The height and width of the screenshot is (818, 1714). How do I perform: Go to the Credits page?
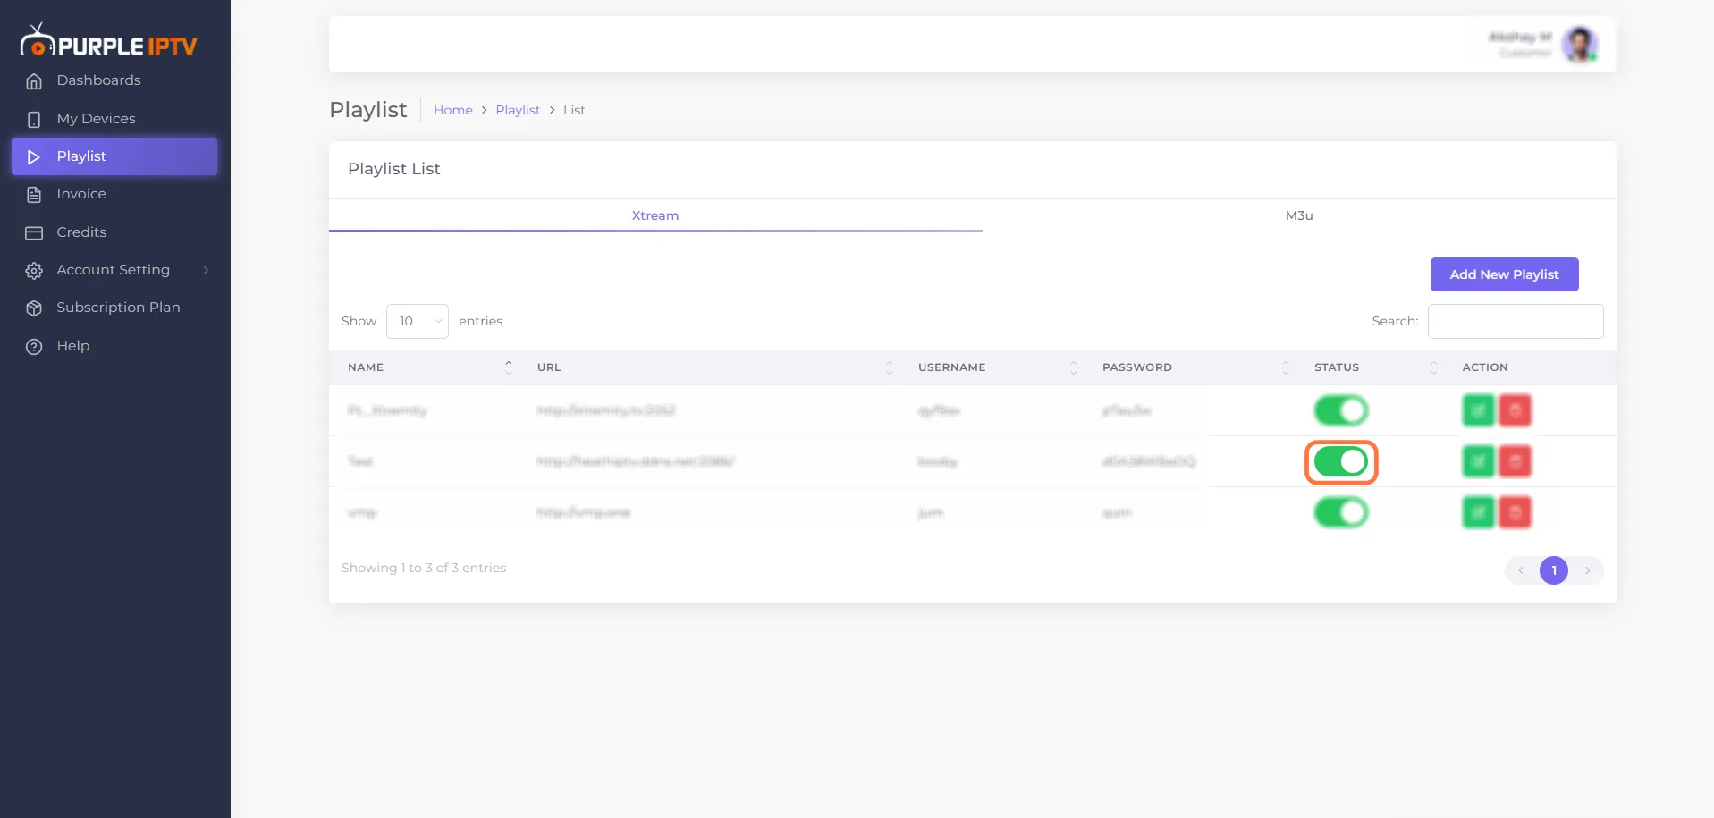[x=81, y=232]
